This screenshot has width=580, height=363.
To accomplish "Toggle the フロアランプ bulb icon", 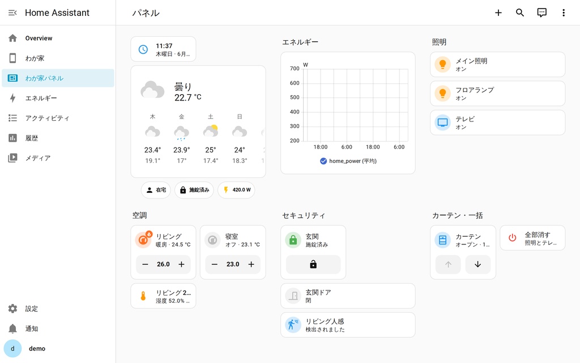I will [442, 94].
